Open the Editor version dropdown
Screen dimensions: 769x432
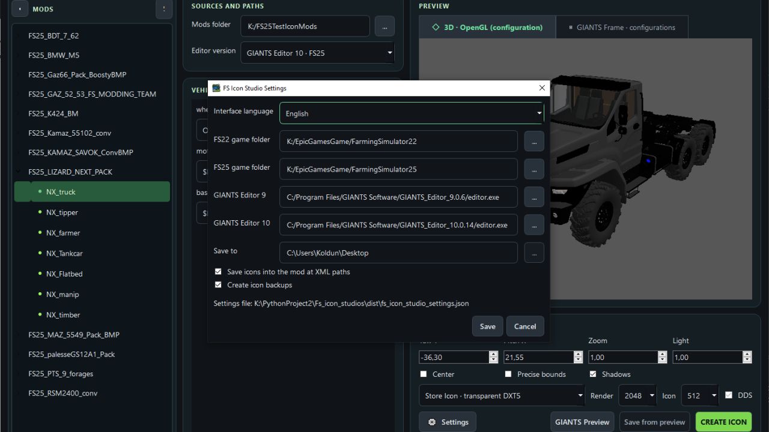coord(317,53)
